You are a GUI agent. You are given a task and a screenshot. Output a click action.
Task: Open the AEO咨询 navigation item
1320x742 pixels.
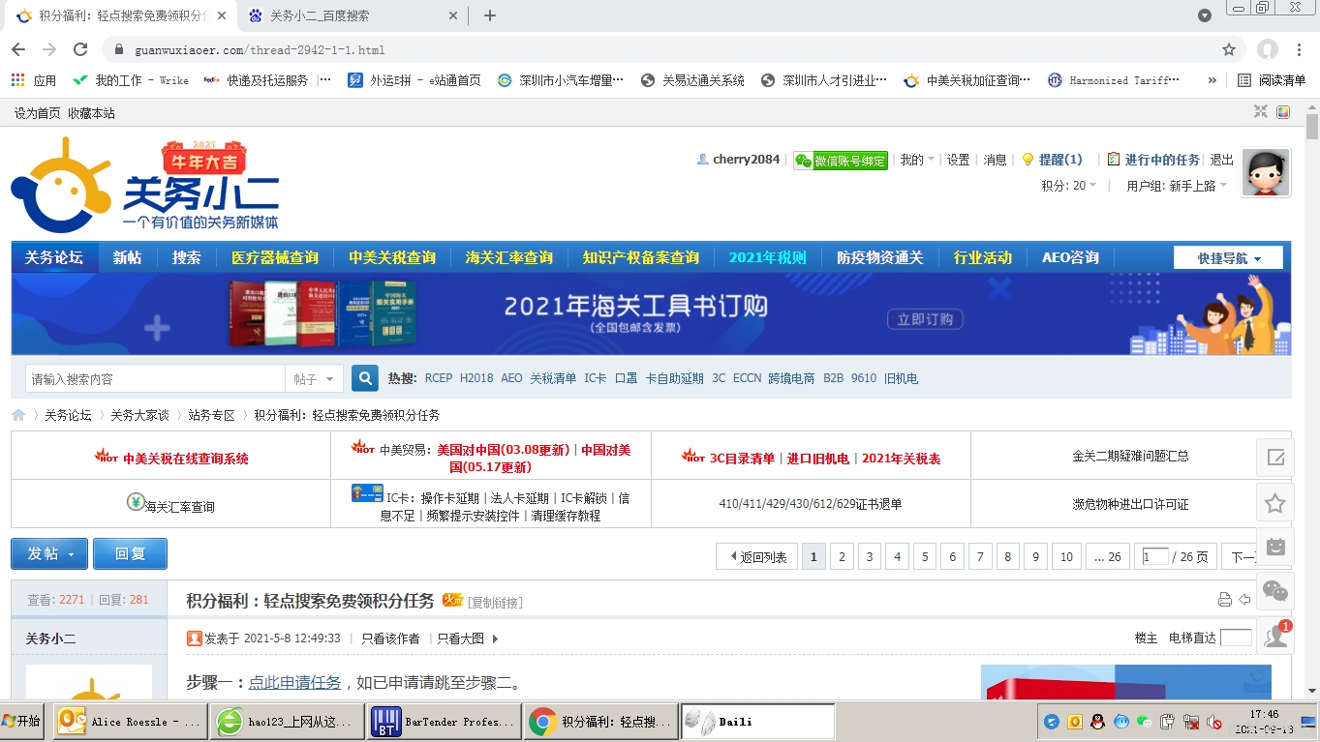coord(1070,257)
